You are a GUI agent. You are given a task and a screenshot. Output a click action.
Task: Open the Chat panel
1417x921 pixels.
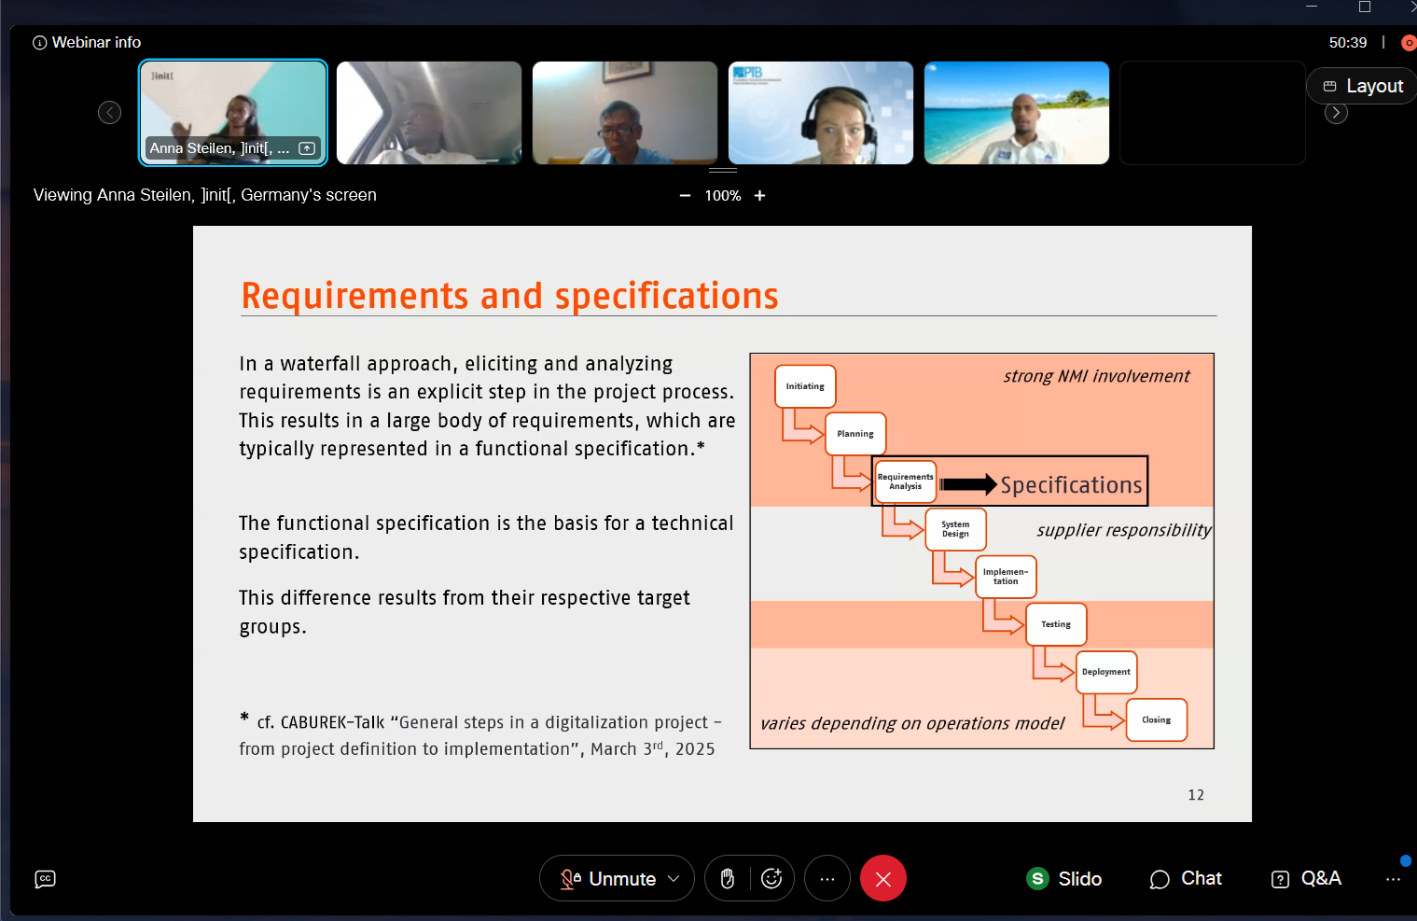coord(1186,879)
